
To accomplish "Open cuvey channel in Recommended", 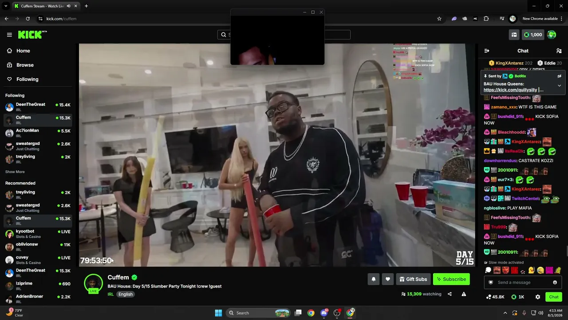I will pyautogui.click(x=38, y=260).
